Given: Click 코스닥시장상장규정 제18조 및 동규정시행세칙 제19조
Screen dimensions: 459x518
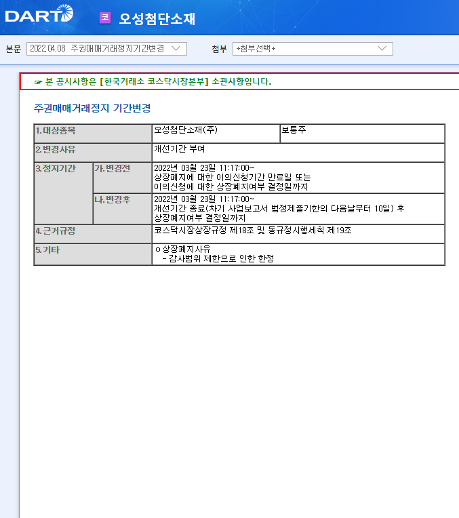Looking at the screenshot, I should tap(253, 231).
